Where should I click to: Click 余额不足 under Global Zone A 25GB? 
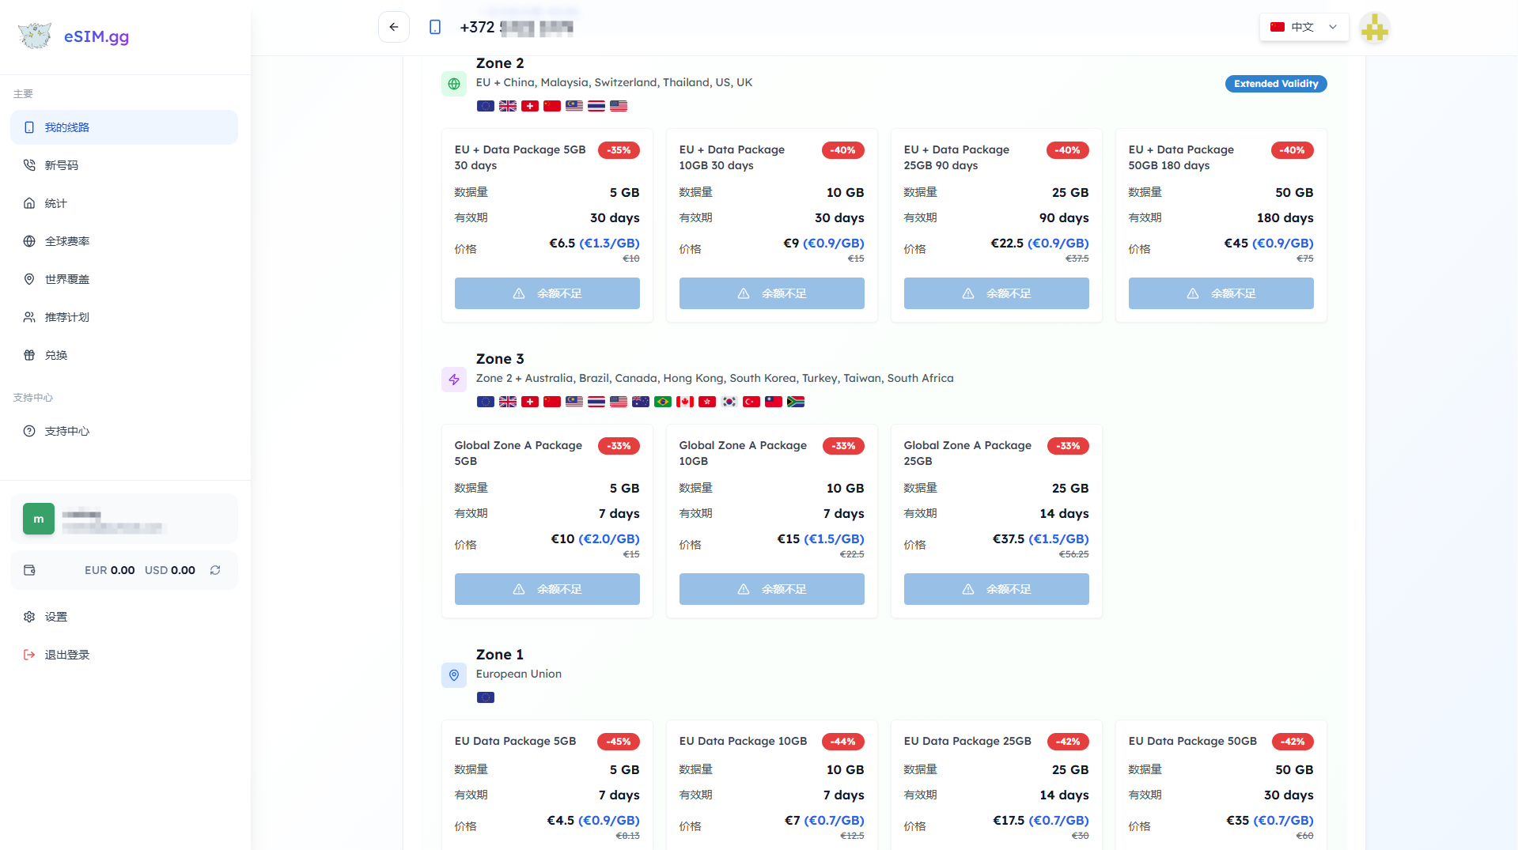pyautogui.click(x=996, y=589)
